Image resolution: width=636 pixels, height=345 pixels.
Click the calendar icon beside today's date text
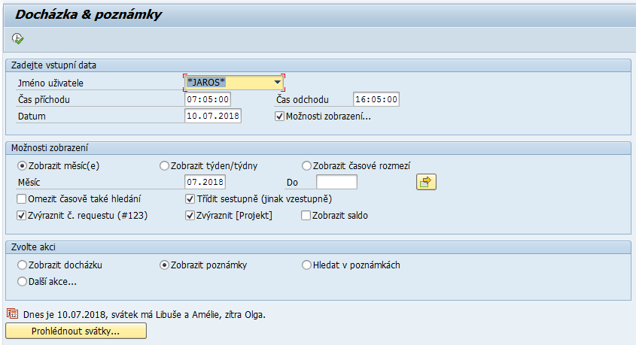tap(12, 313)
